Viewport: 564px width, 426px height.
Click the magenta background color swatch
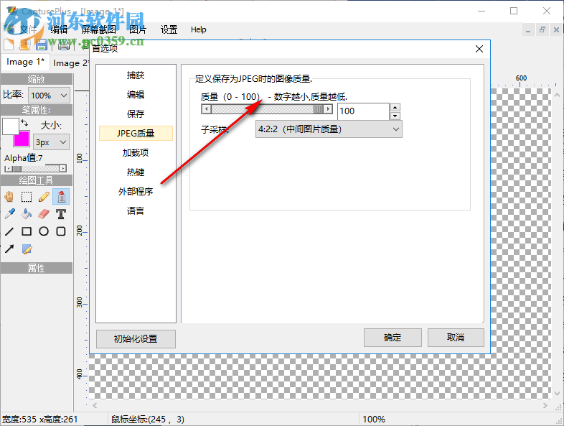coord(22,139)
